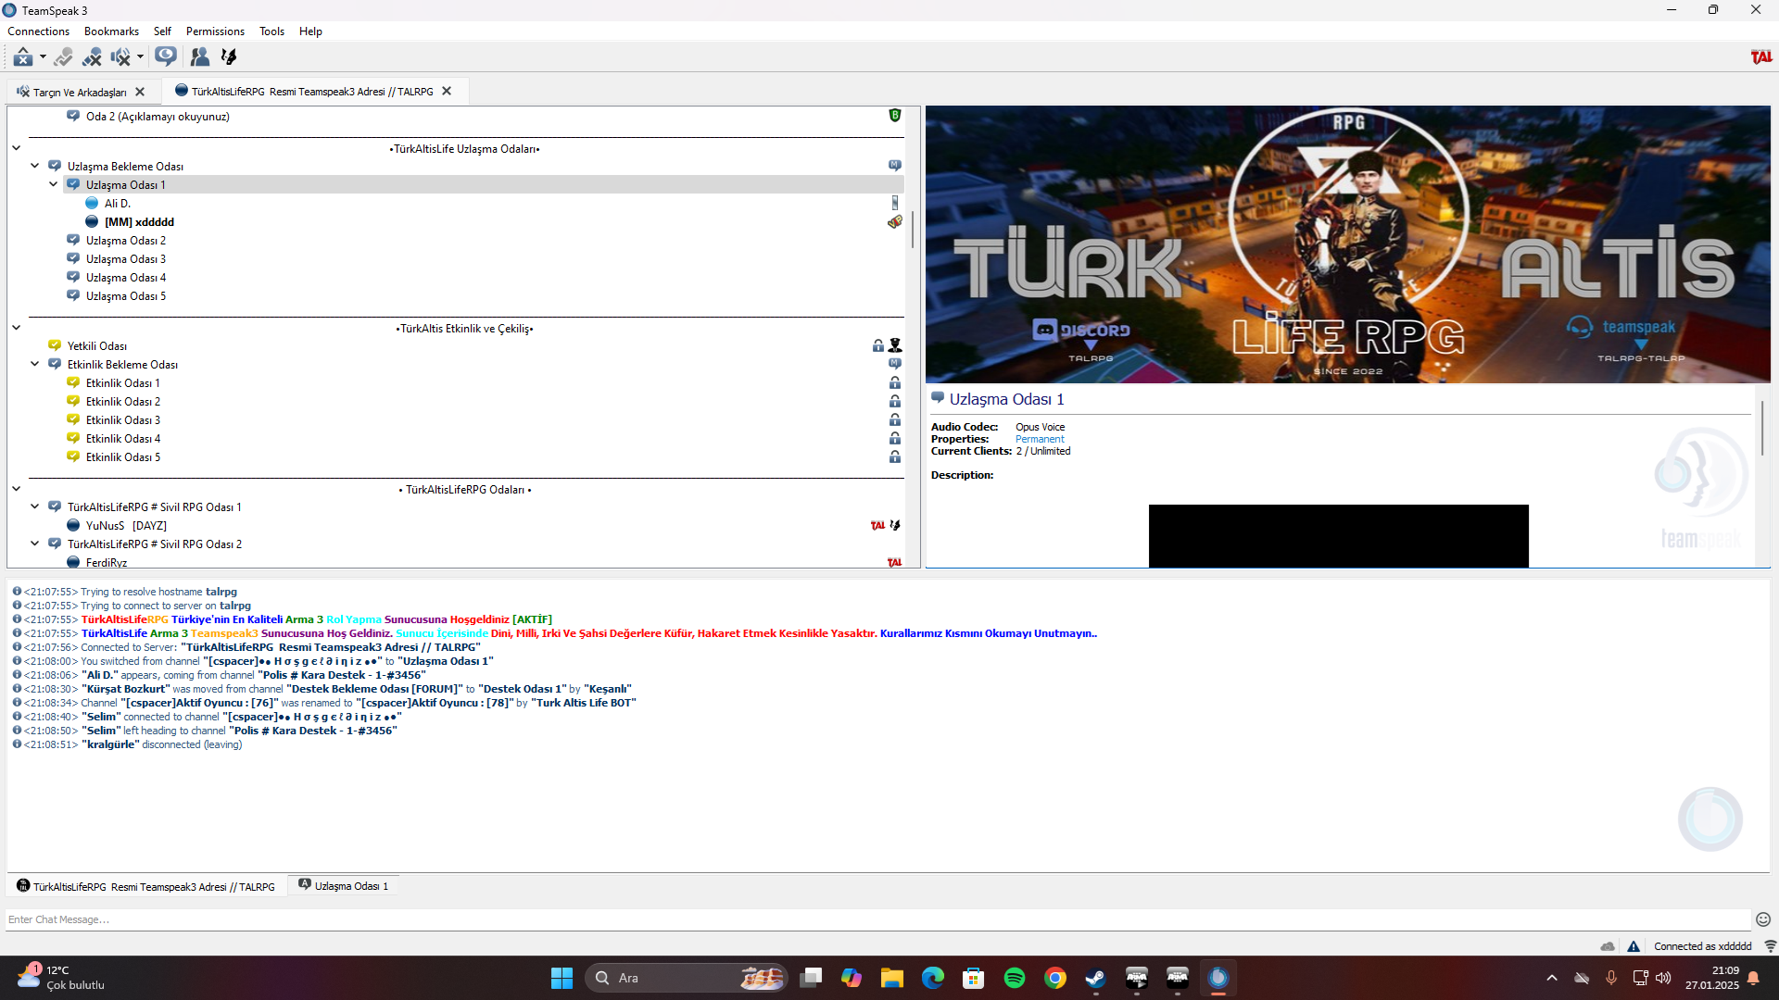Viewport: 1779px width, 1000px height.
Task: Click the padlock icon on Yetkili Odası
Action: point(877,345)
